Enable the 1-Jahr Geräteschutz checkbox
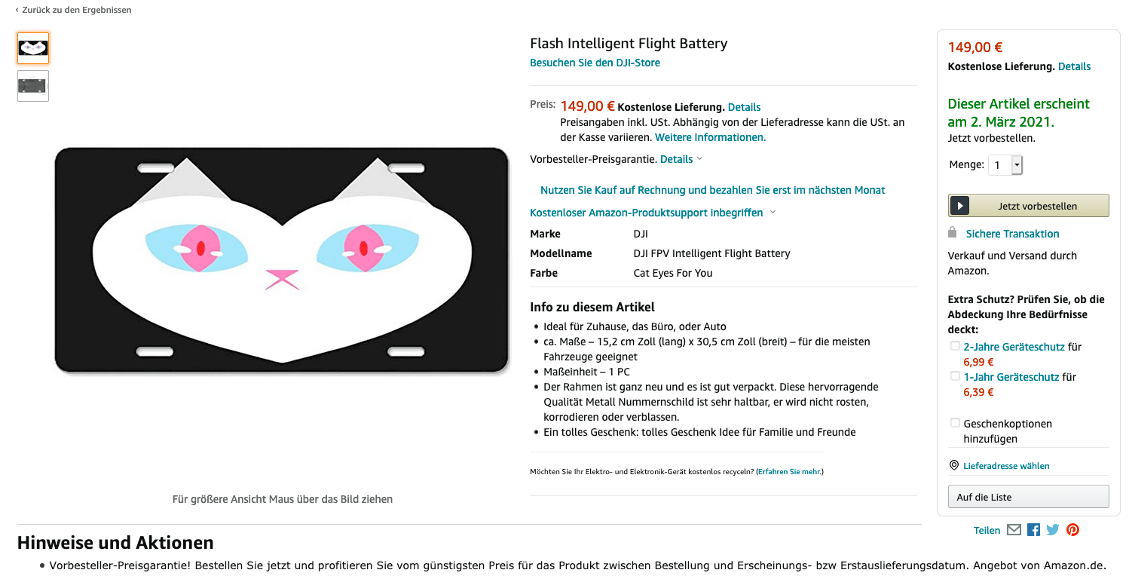The width and height of the screenshot is (1129, 576). [955, 376]
